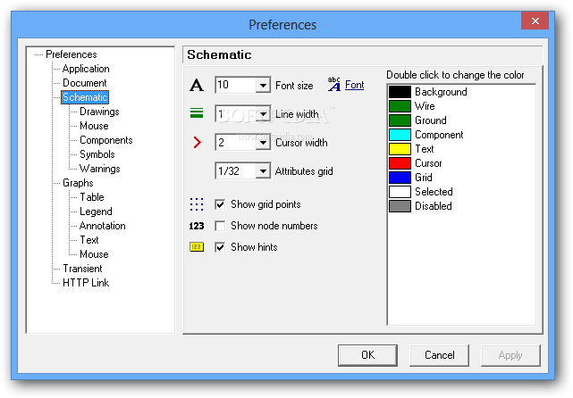Click the yellow hints tooltip icon
The height and width of the screenshot is (398, 573).
tap(197, 247)
